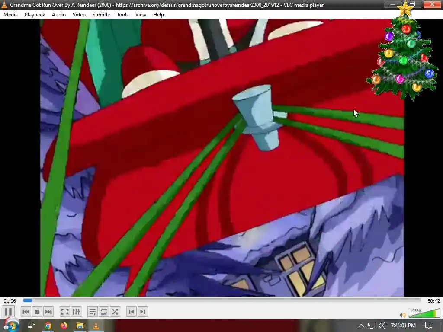The height and width of the screenshot is (332, 443).
Task: Mute audio via speaker icon
Action: (403, 315)
